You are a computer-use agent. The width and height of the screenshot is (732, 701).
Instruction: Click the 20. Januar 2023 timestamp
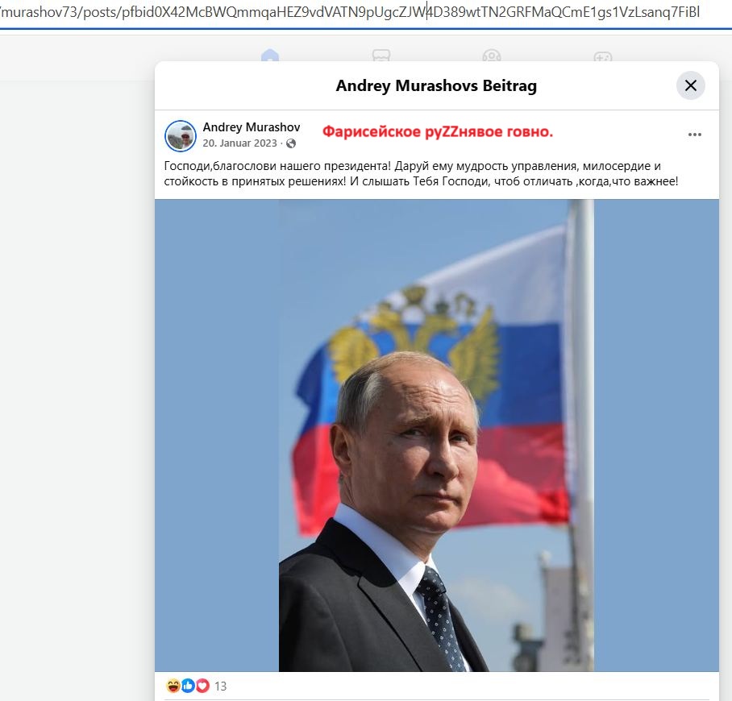[x=239, y=143]
